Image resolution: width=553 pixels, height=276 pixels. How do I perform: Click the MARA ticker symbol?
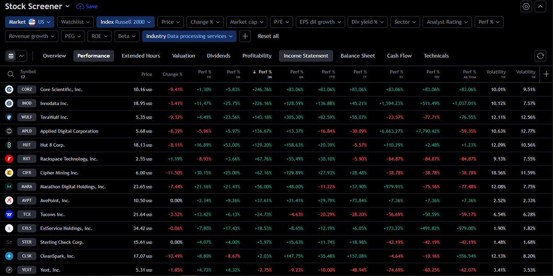27,186
